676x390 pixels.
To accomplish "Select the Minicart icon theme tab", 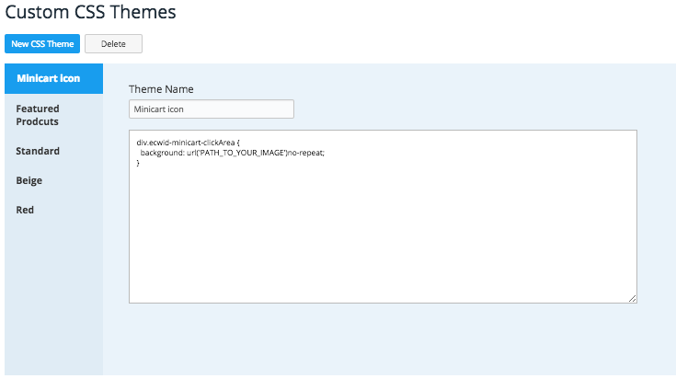I will tap(54, 78).
